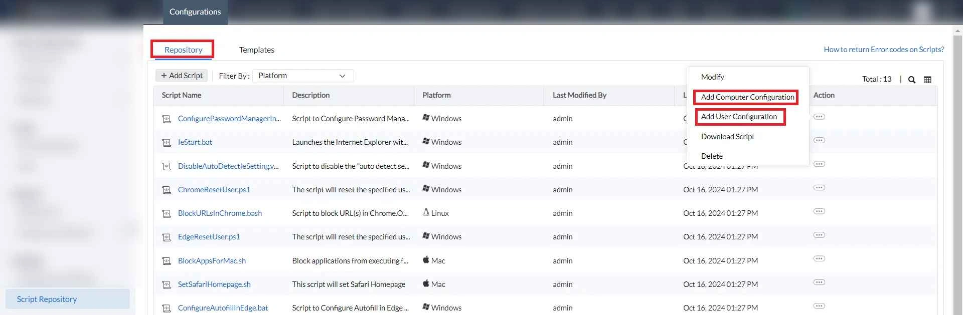Screen dimensions: 963x315
Task: Open action ellipsis for BlockURLsInChrome.bash row
Action: coord(819,211)
